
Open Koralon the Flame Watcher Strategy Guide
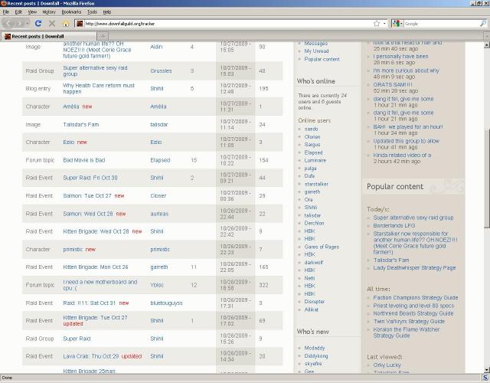click(x=407, y=332)
